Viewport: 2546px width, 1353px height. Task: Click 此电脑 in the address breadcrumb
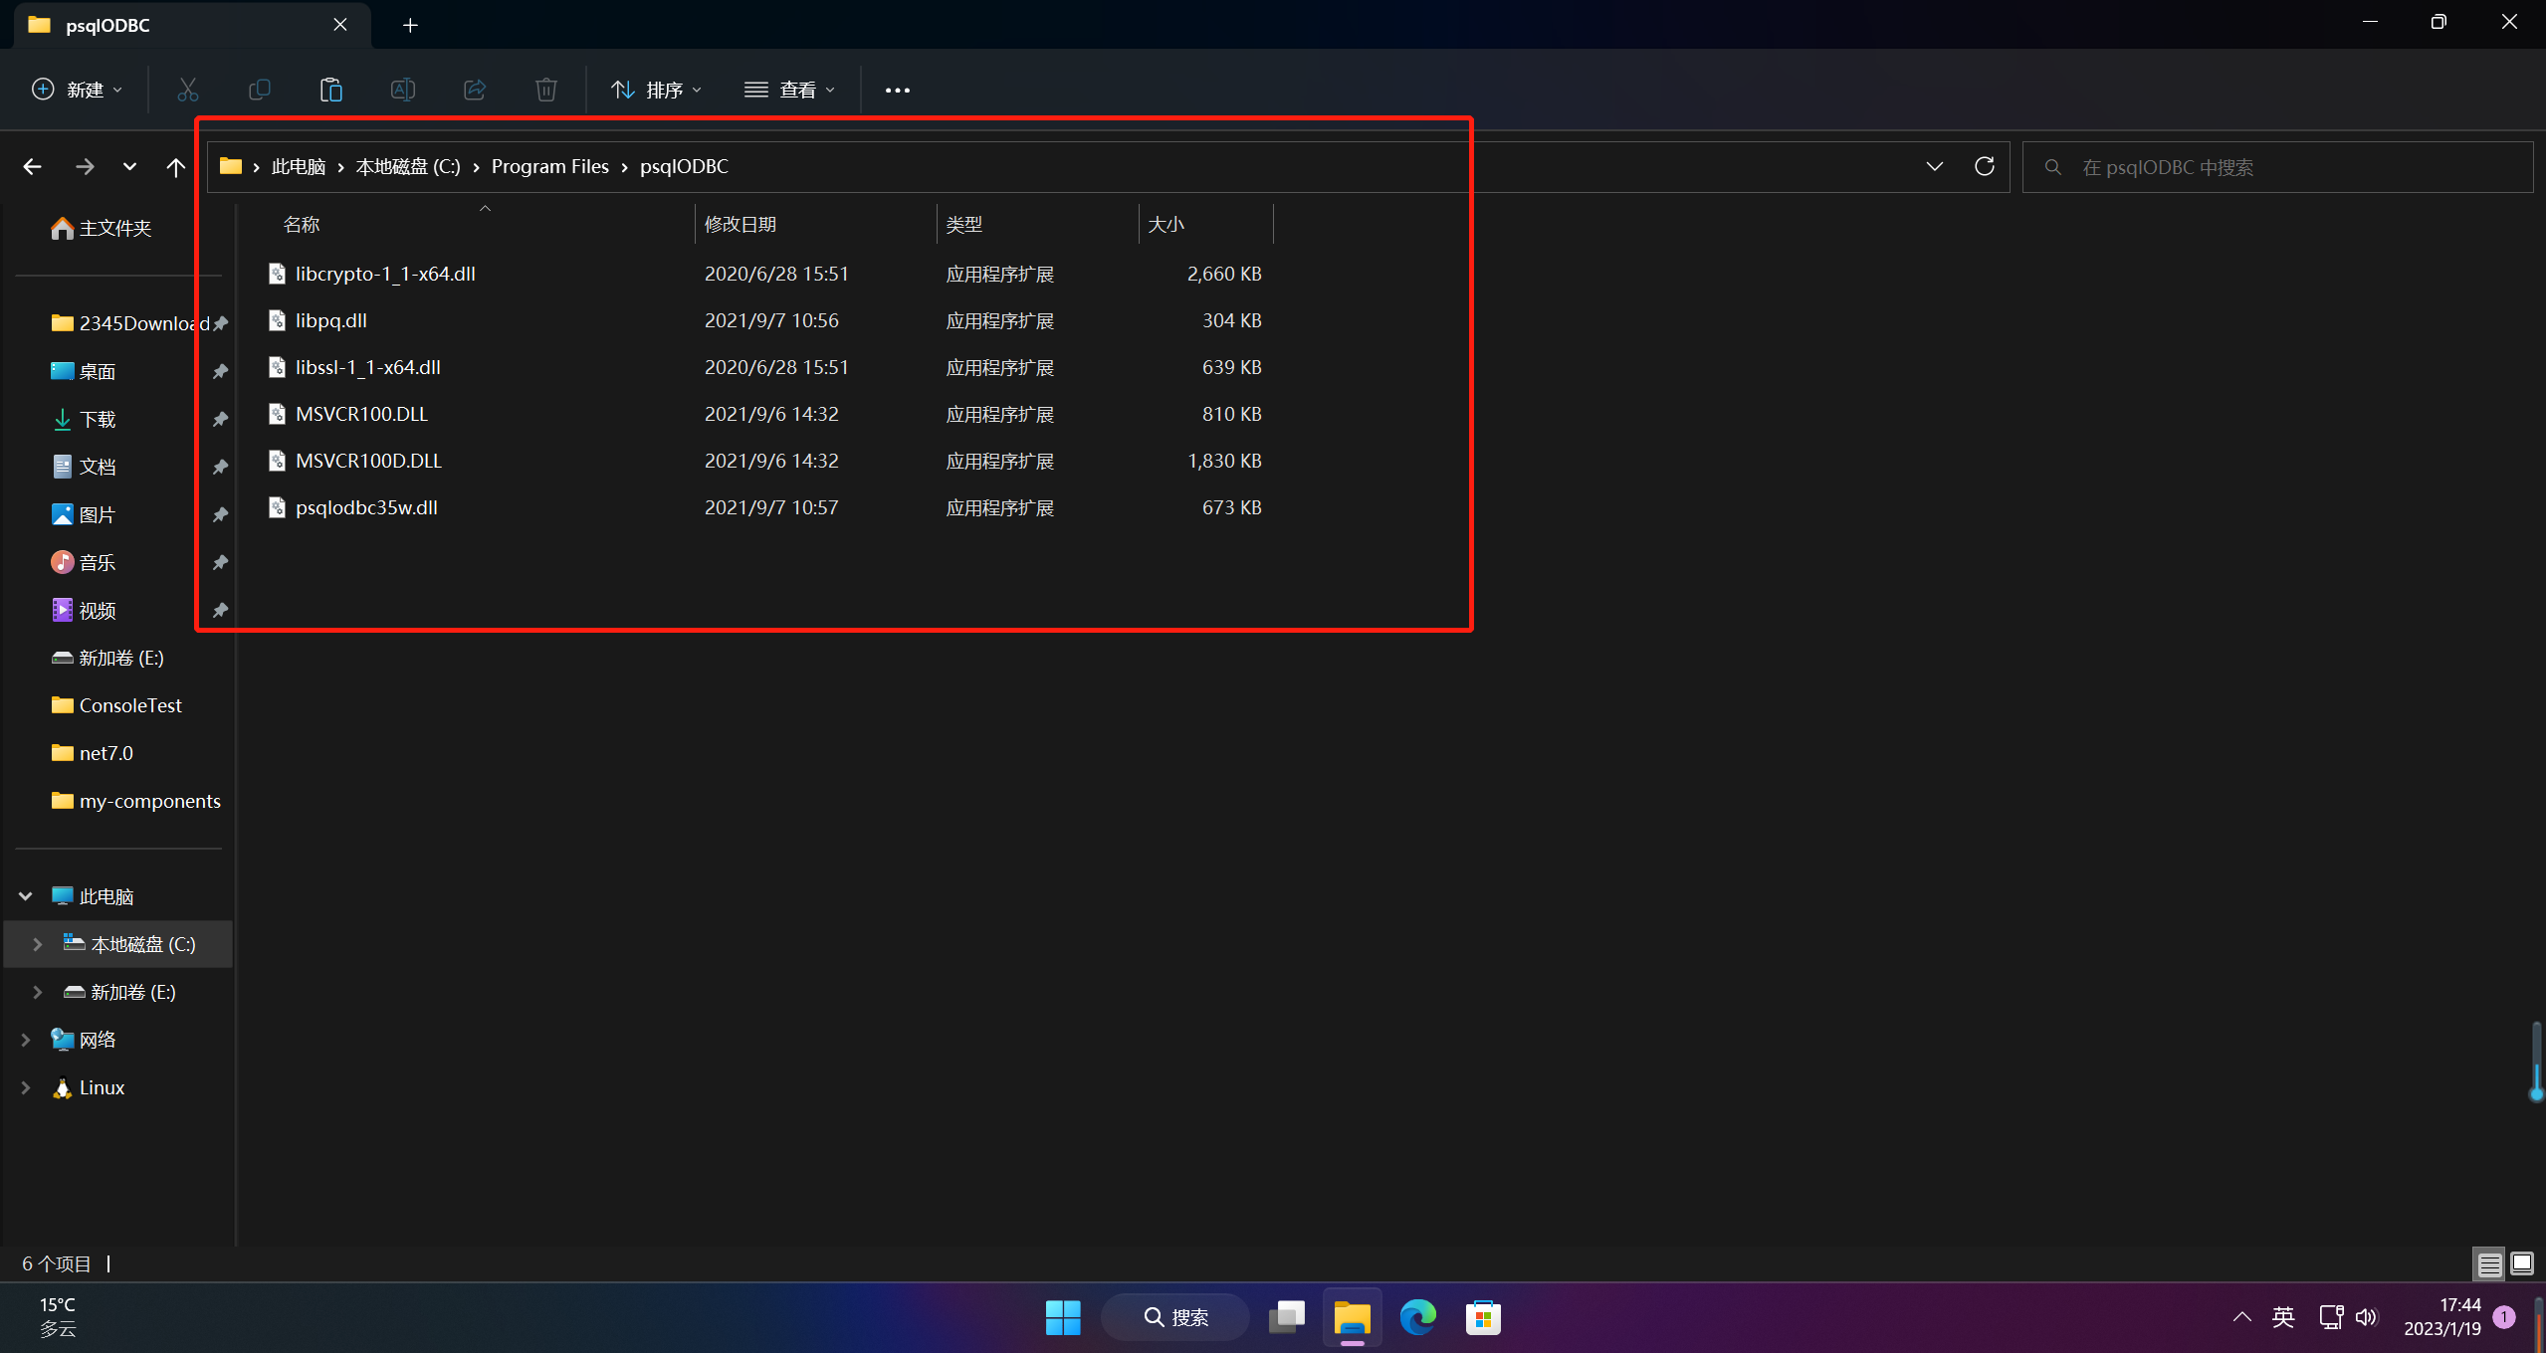click(299, 166)
